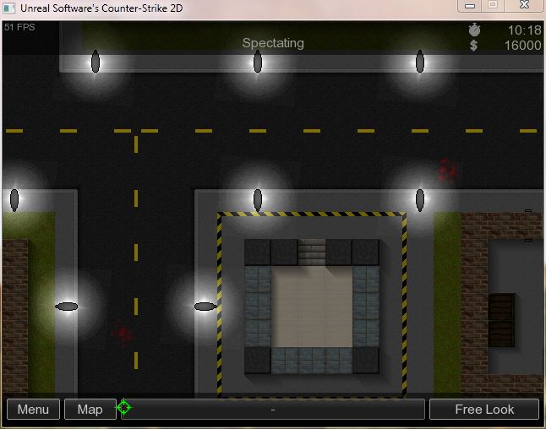Click the application icon in title bar
The height and width of the screenshot is (429, 546).
(9, 8)
